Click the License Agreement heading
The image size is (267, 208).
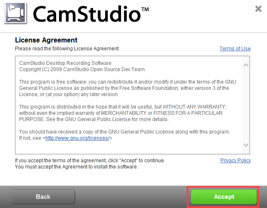pos(46,40)
